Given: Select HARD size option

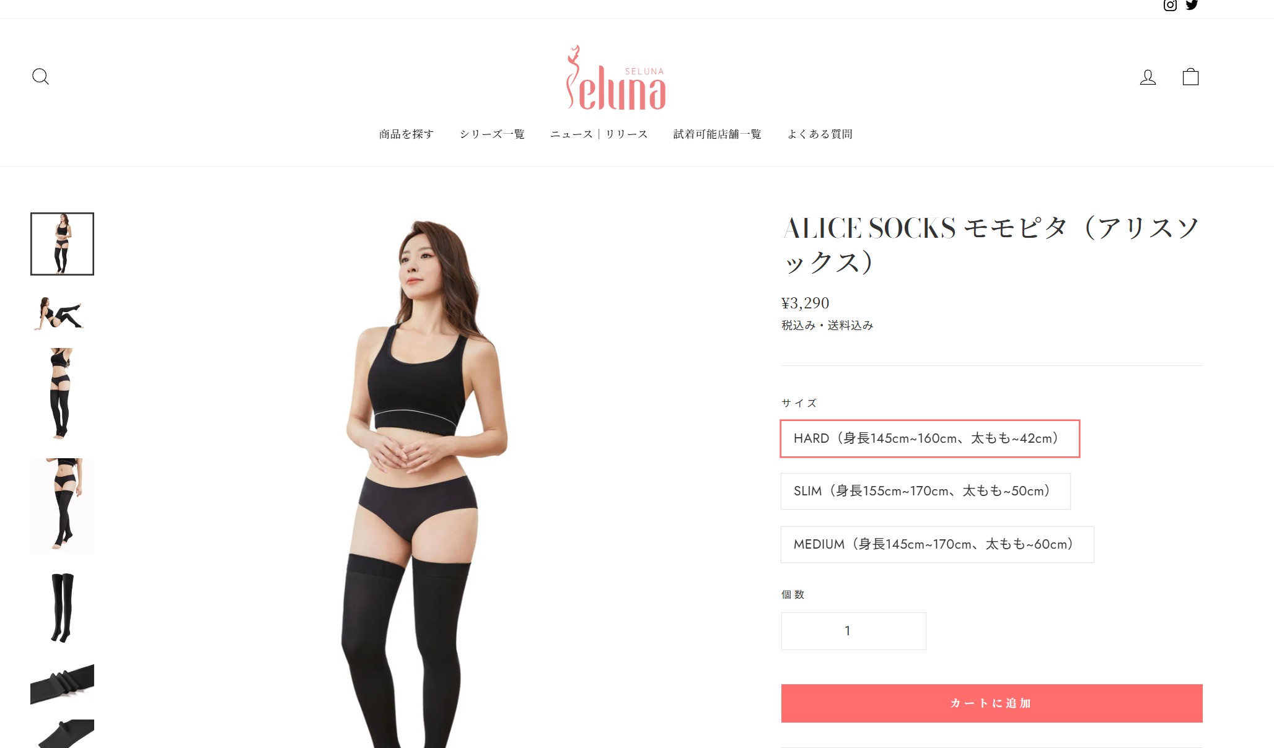Looking at the screenshot, I should (929, 438).
